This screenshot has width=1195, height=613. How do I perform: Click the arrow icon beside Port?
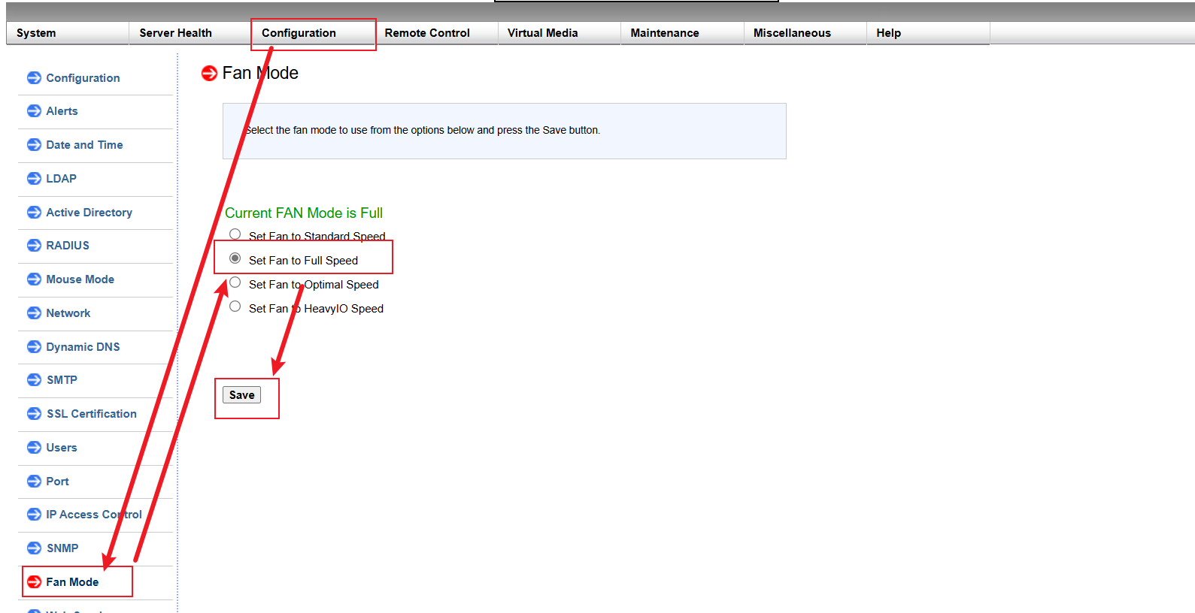tap(34, 482)
